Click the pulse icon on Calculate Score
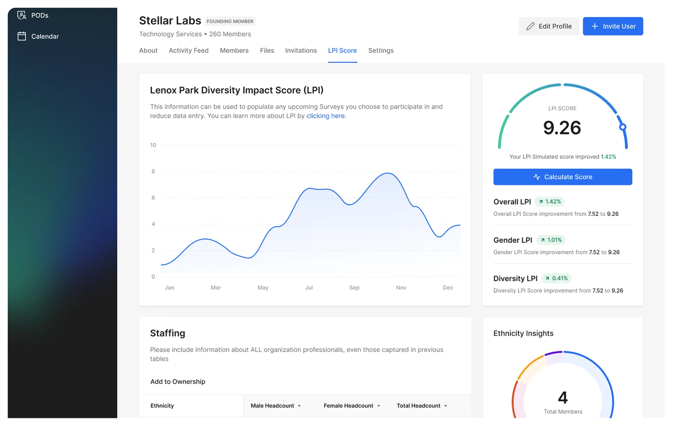Image resolution: width=673 pixels, height=426 pixels. 537,177
